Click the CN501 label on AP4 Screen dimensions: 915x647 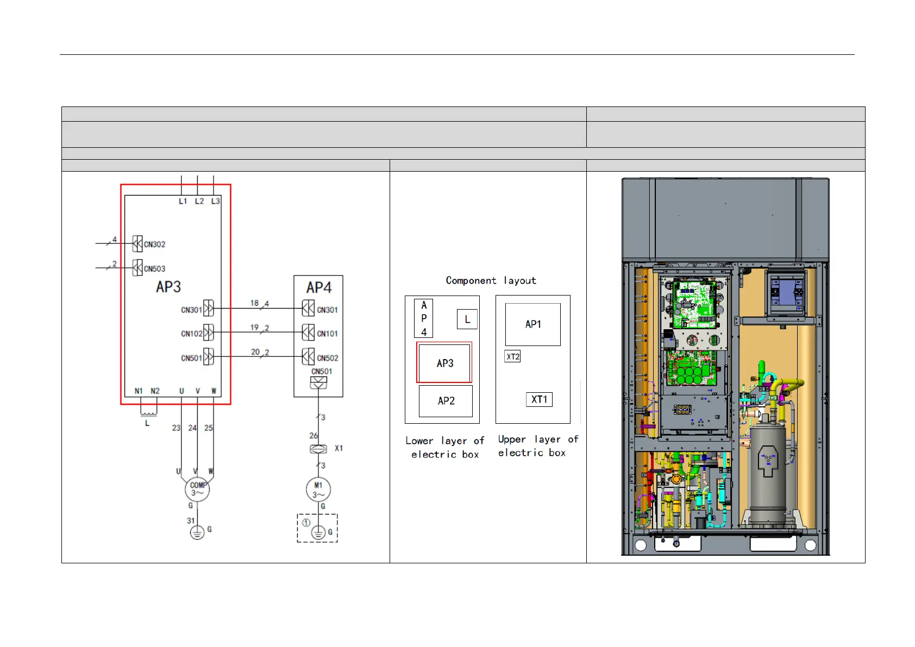[x=322, y=372]
